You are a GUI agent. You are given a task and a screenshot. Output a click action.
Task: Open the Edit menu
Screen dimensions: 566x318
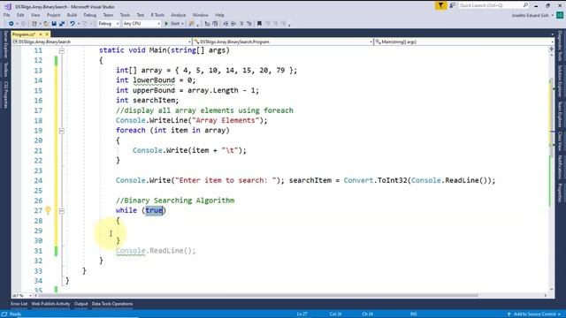coord(20,15)
